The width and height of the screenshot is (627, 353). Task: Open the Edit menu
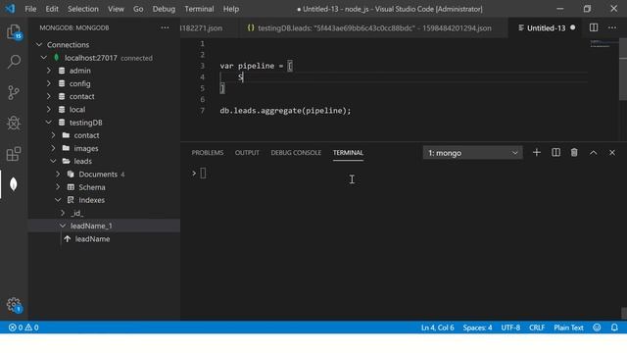point(52,9)
